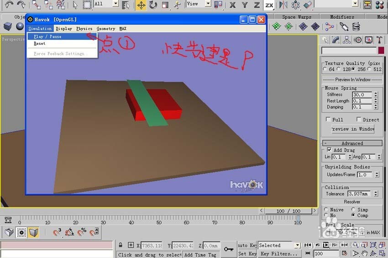Open the Simulation menu in Havok

(40, 28)
